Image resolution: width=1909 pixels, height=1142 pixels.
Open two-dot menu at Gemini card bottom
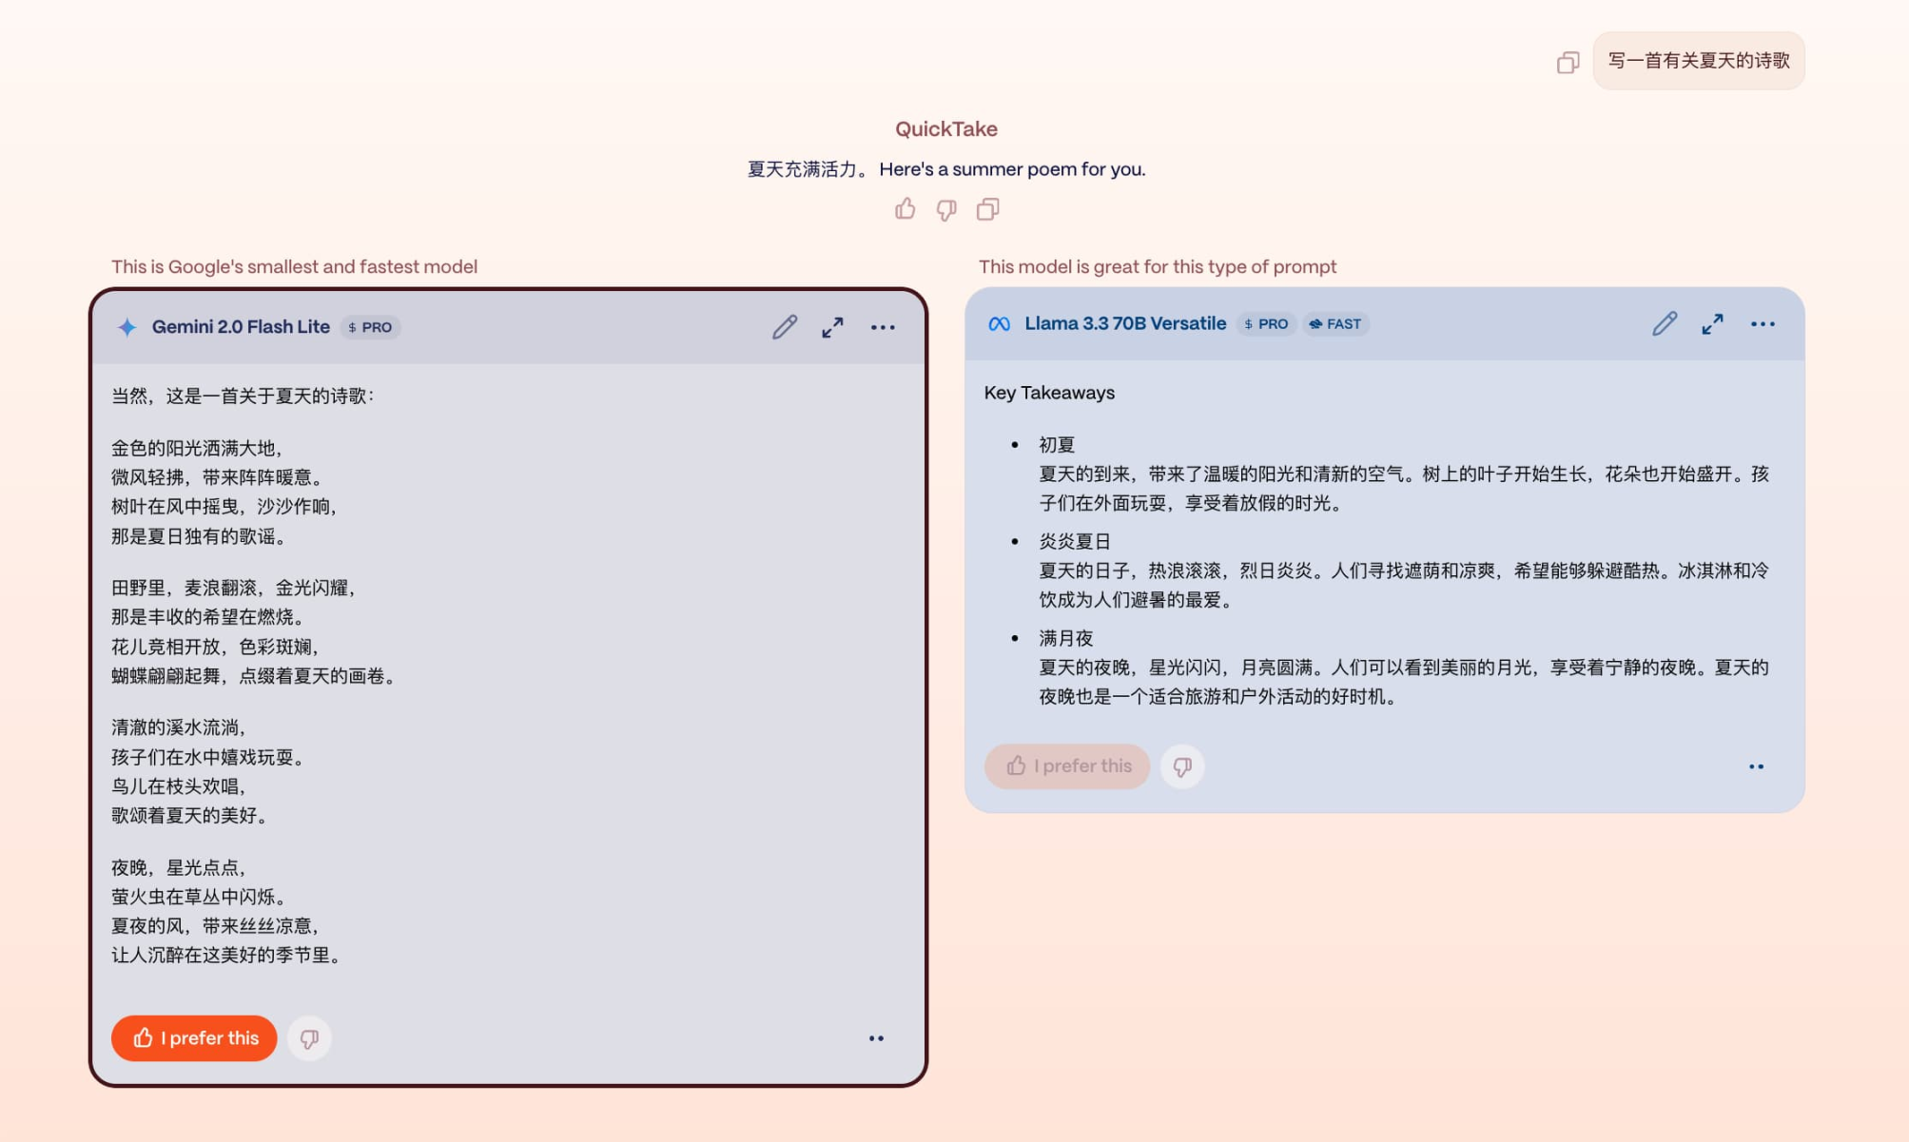876,1038
